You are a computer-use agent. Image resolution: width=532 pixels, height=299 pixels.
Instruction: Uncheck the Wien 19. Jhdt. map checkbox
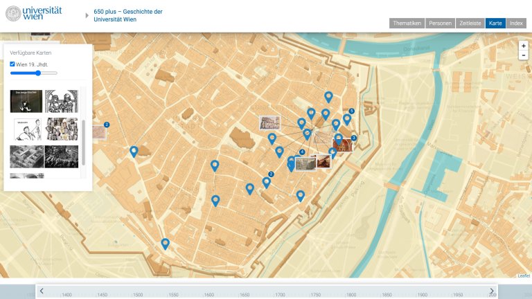12,64
